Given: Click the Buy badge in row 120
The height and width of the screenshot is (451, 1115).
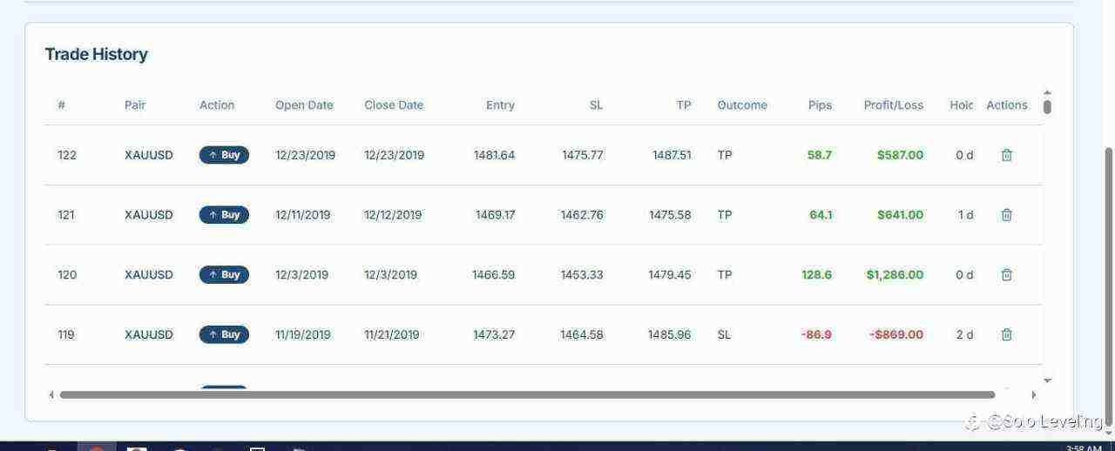Looking at the screenshot, I should pyautogui.click(x=224, y=274).
